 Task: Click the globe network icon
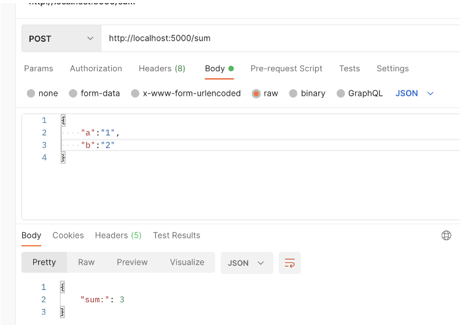click(446, 235)
